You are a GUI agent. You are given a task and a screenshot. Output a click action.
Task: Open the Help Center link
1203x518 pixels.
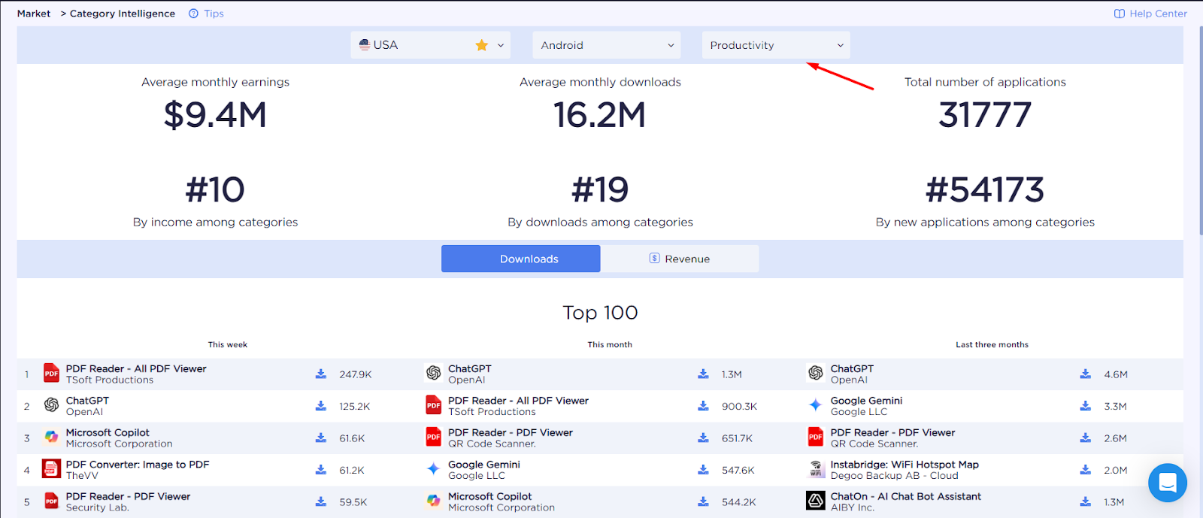(x=1150, y=14)
